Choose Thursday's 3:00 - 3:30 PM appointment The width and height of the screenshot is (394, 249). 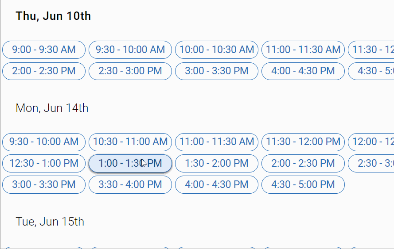click(217, 71)
